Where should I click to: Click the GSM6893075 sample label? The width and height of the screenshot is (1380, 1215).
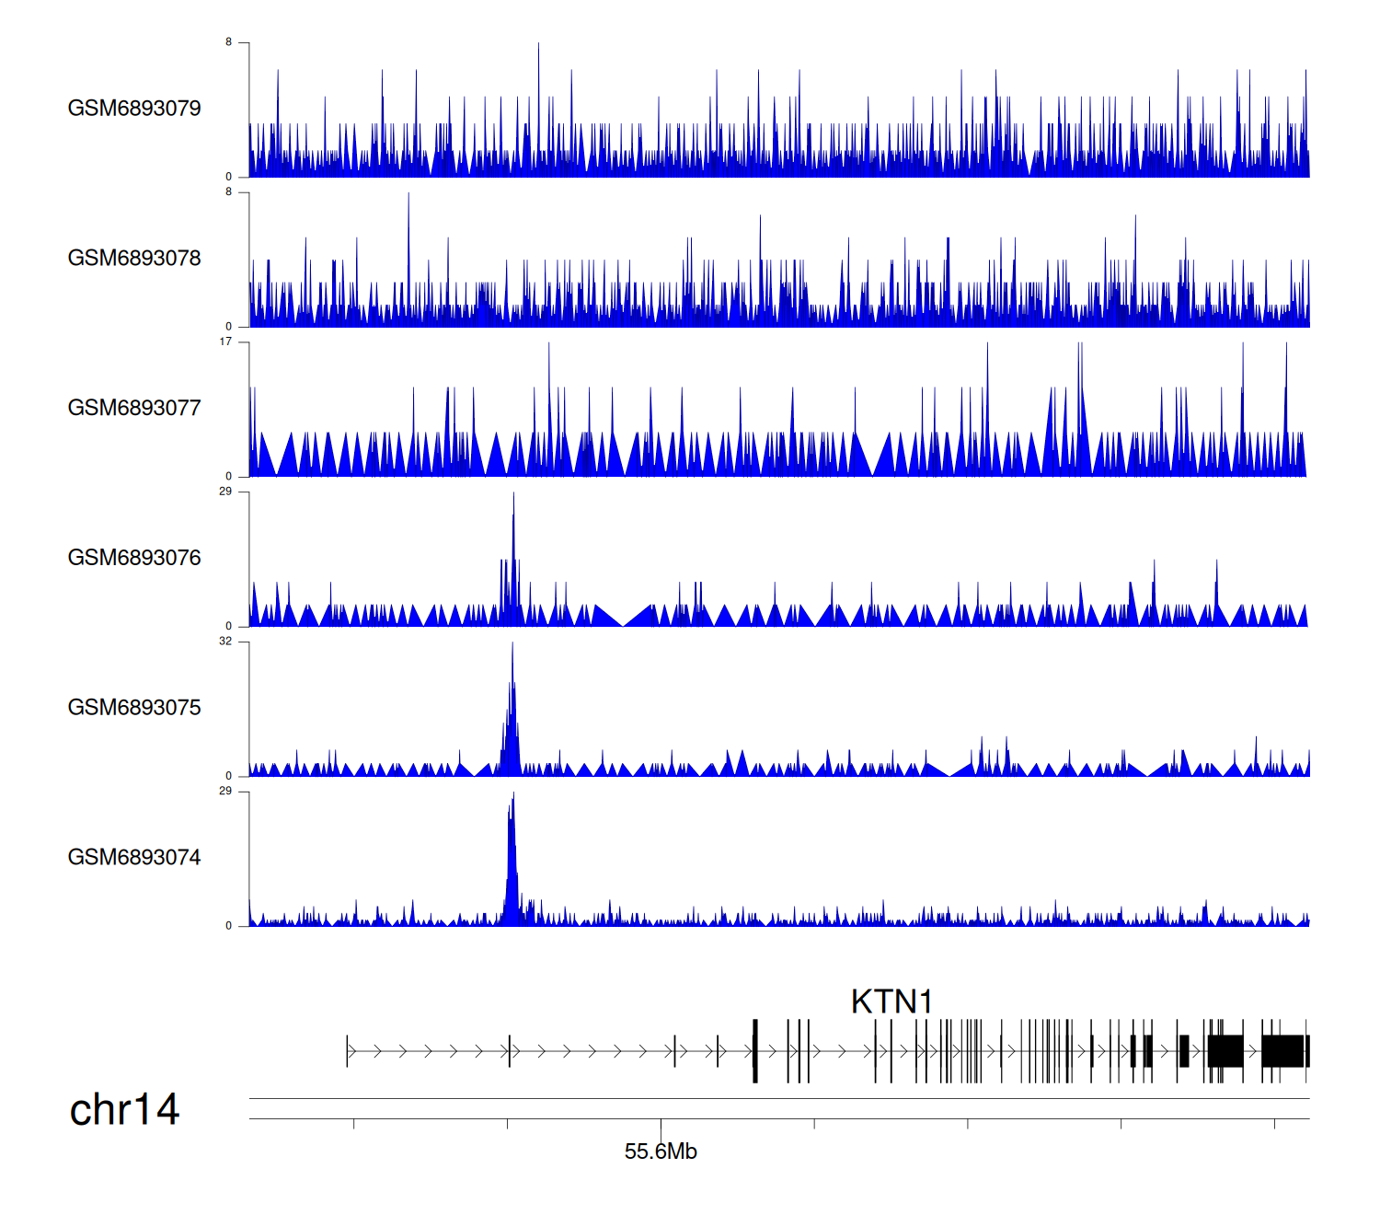[x=134, y=707]
